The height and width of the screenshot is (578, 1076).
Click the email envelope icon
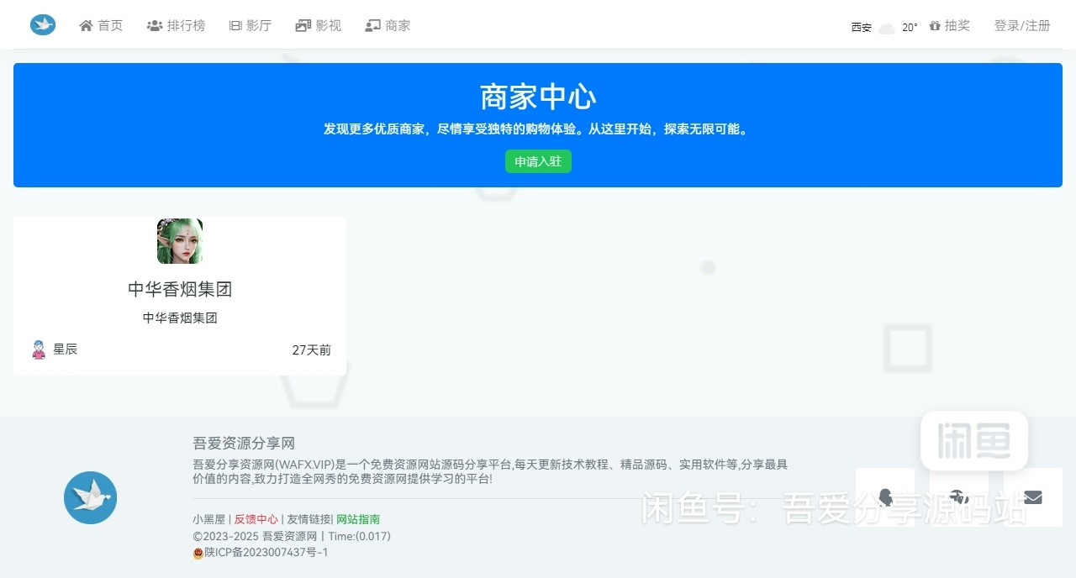coord(1033,497)
